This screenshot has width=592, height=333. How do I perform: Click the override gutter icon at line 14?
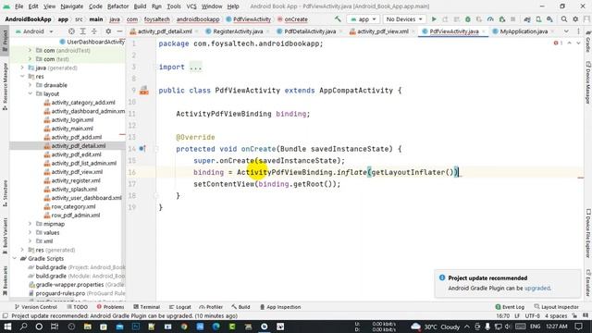pyautogui.click(x=142, y=149)
